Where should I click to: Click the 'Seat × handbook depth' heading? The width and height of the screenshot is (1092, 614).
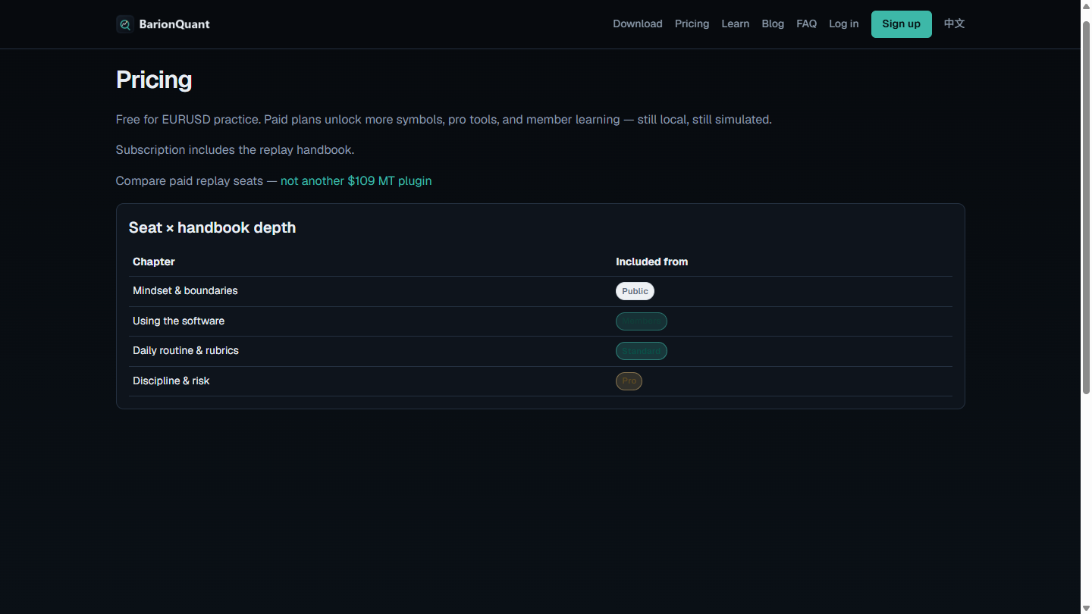212,227
